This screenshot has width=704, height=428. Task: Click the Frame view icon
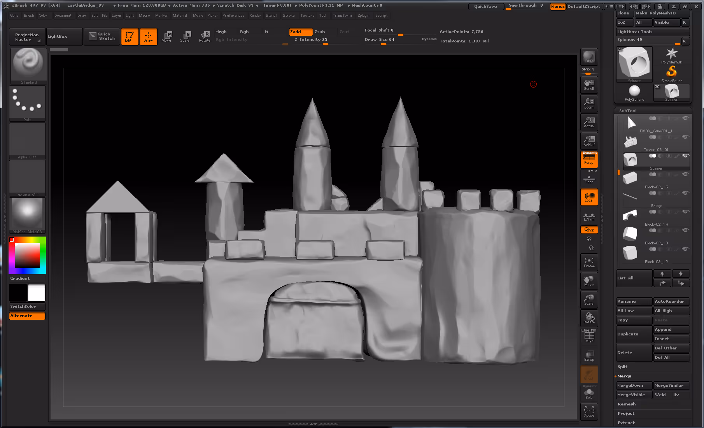589,262
